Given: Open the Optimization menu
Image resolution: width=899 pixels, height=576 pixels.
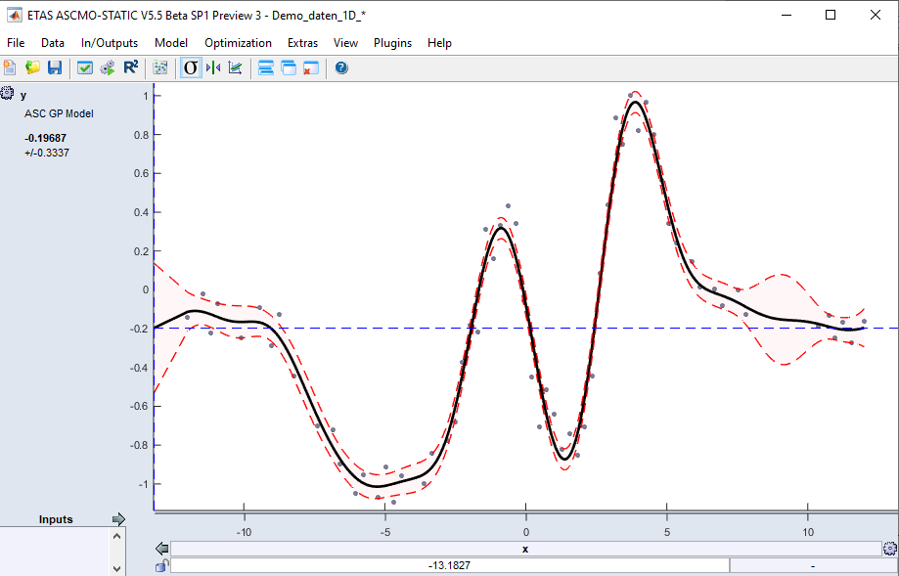Looking at the screenshot, I should (x=238, y=43).
